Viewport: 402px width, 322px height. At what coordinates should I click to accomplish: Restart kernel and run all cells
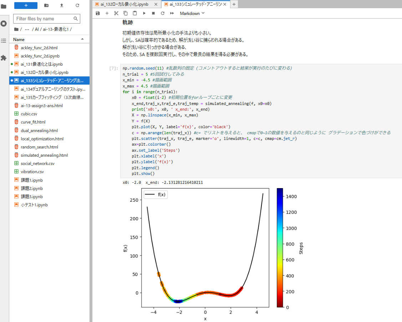pyautogui.click(x=172, y=13)
